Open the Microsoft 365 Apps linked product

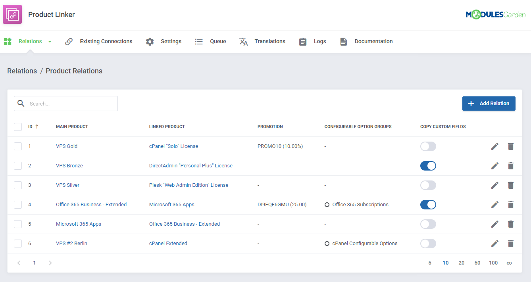(171, 204)
